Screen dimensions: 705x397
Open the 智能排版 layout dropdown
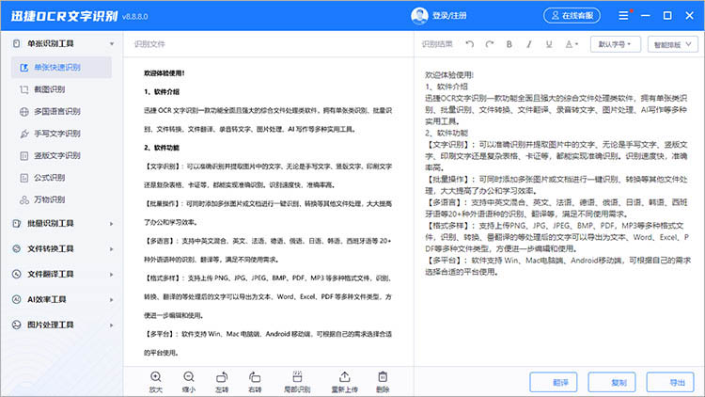673,44
